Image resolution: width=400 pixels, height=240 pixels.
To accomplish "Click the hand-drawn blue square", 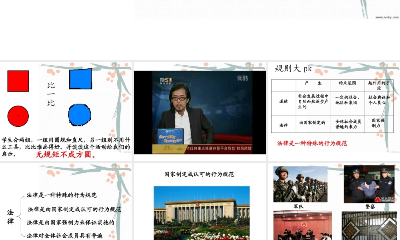I will (x=81, y=79).
